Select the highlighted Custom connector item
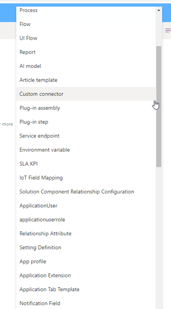This screenshot has width=171, height=309. [x=86, y=94]
